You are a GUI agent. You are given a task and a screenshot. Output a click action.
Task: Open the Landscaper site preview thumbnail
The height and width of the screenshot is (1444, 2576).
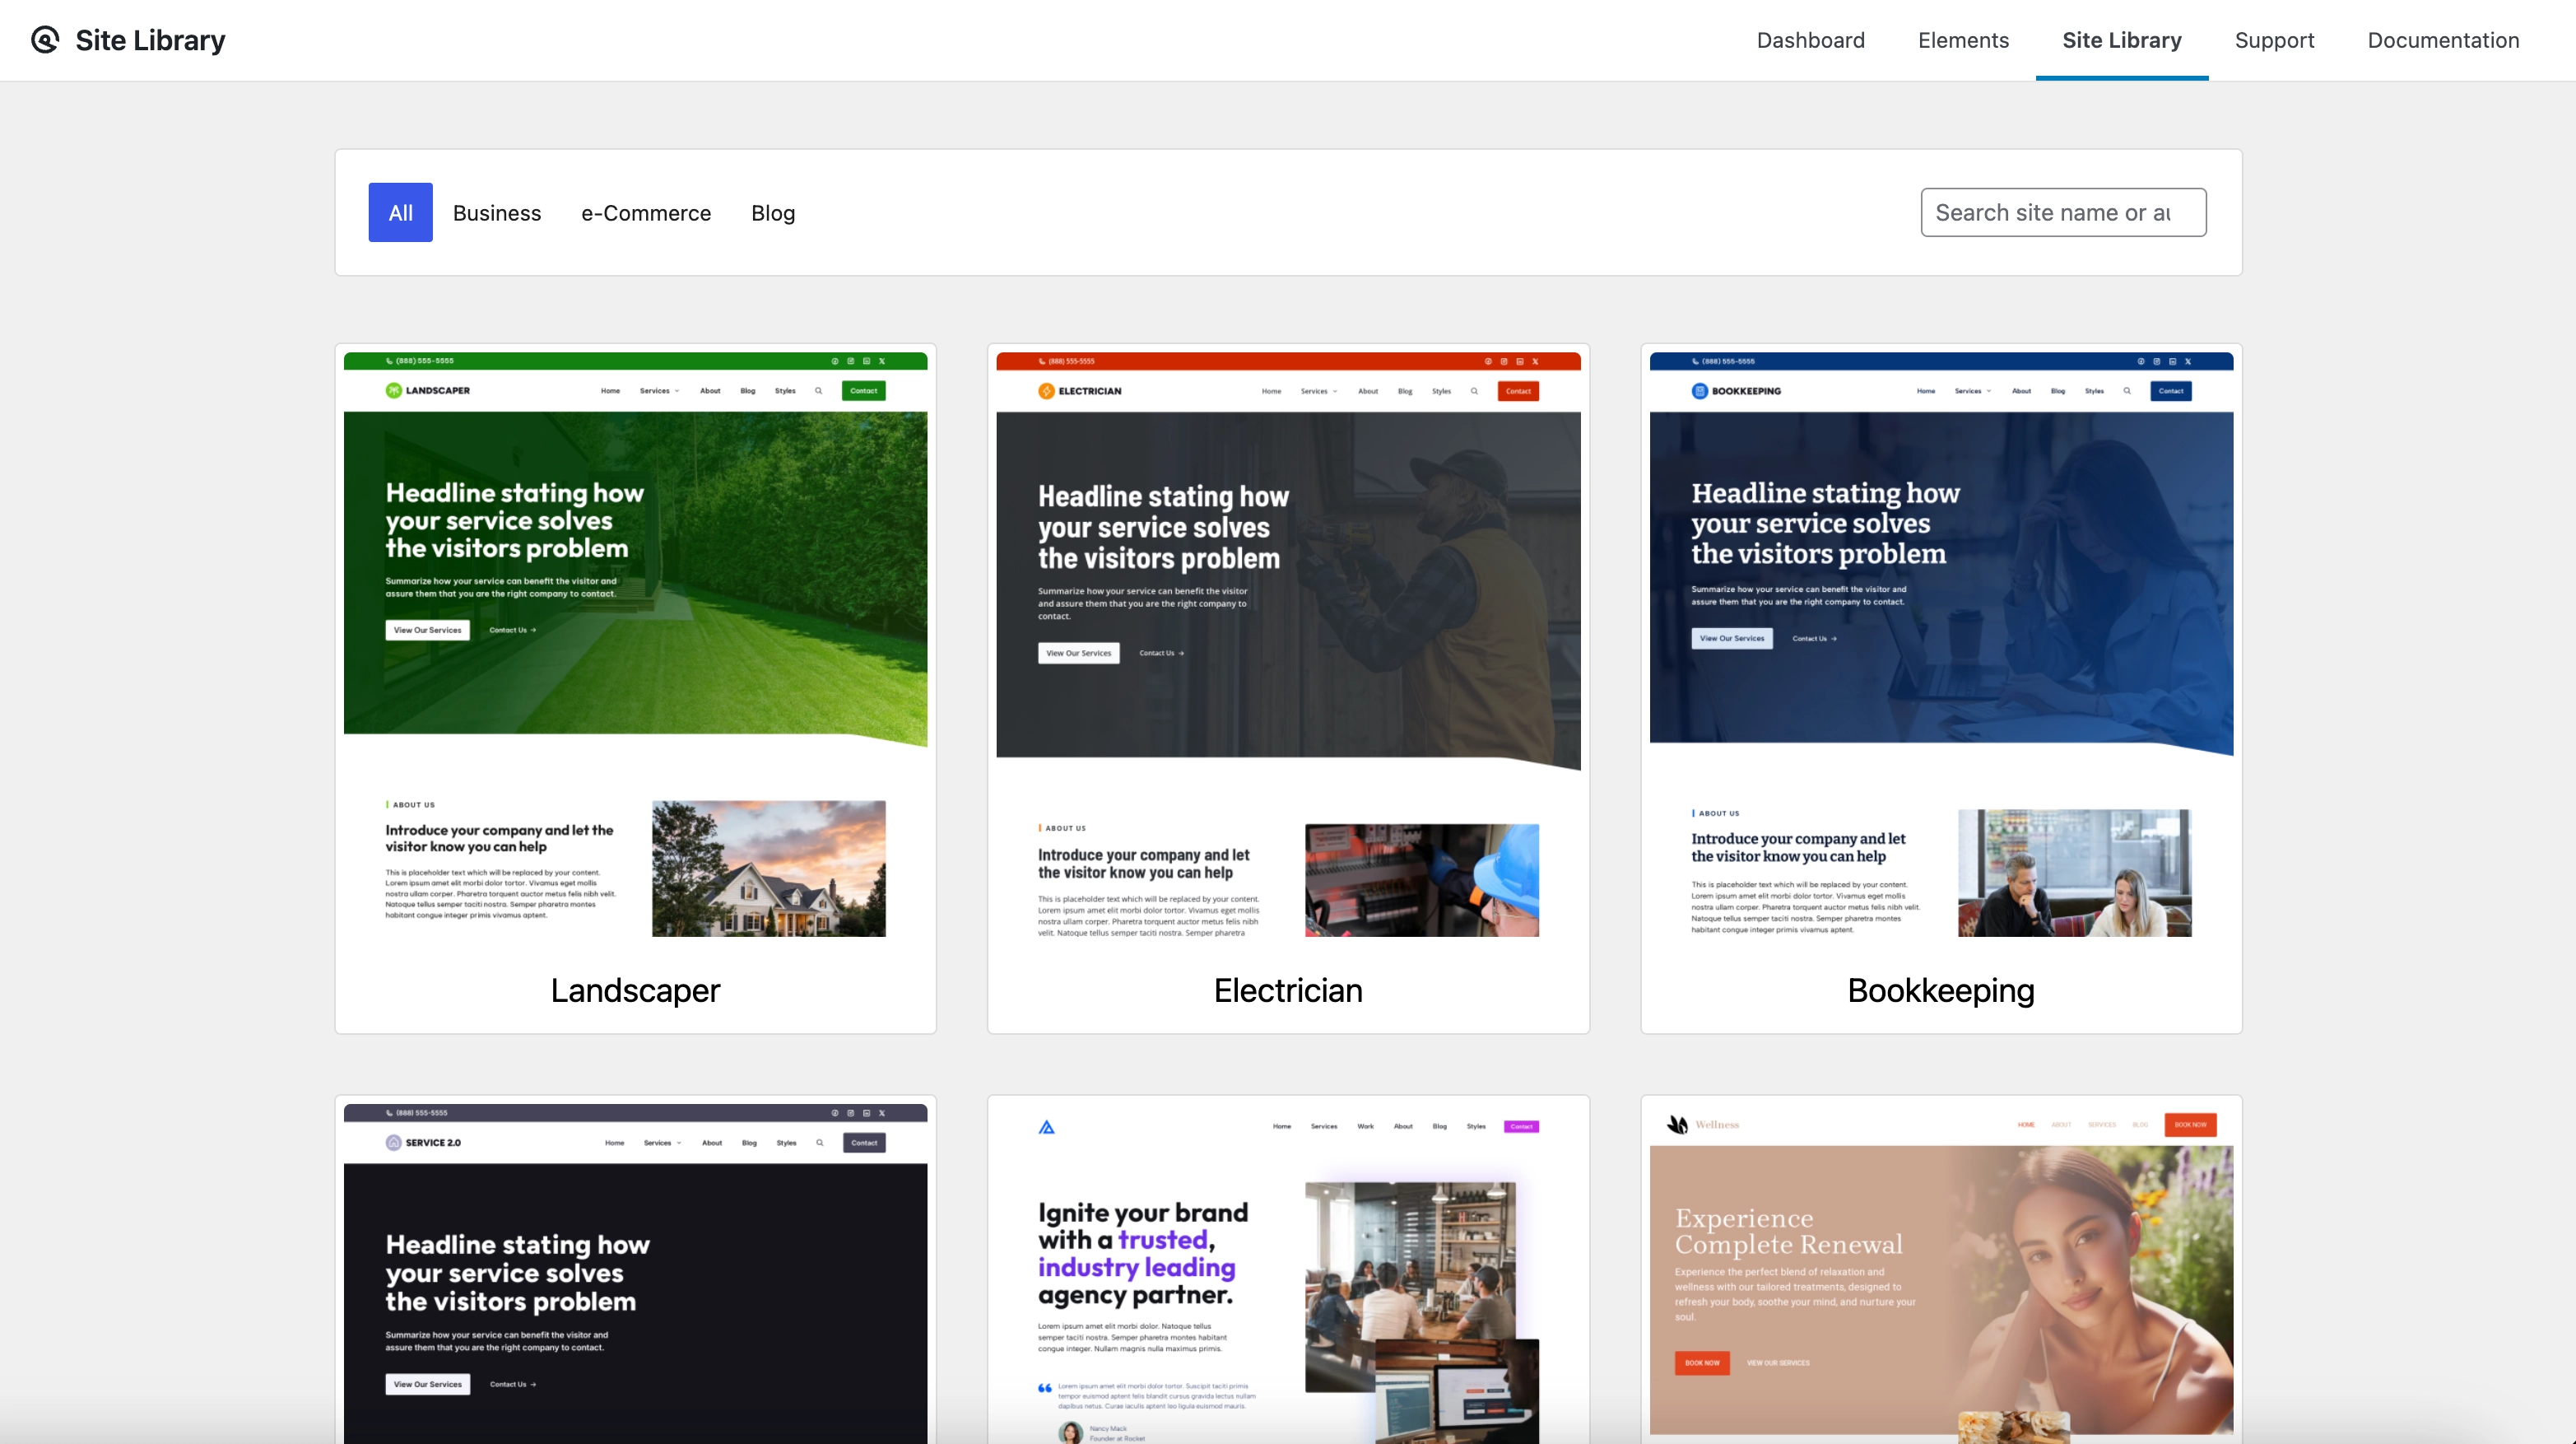tap(635, 644)
